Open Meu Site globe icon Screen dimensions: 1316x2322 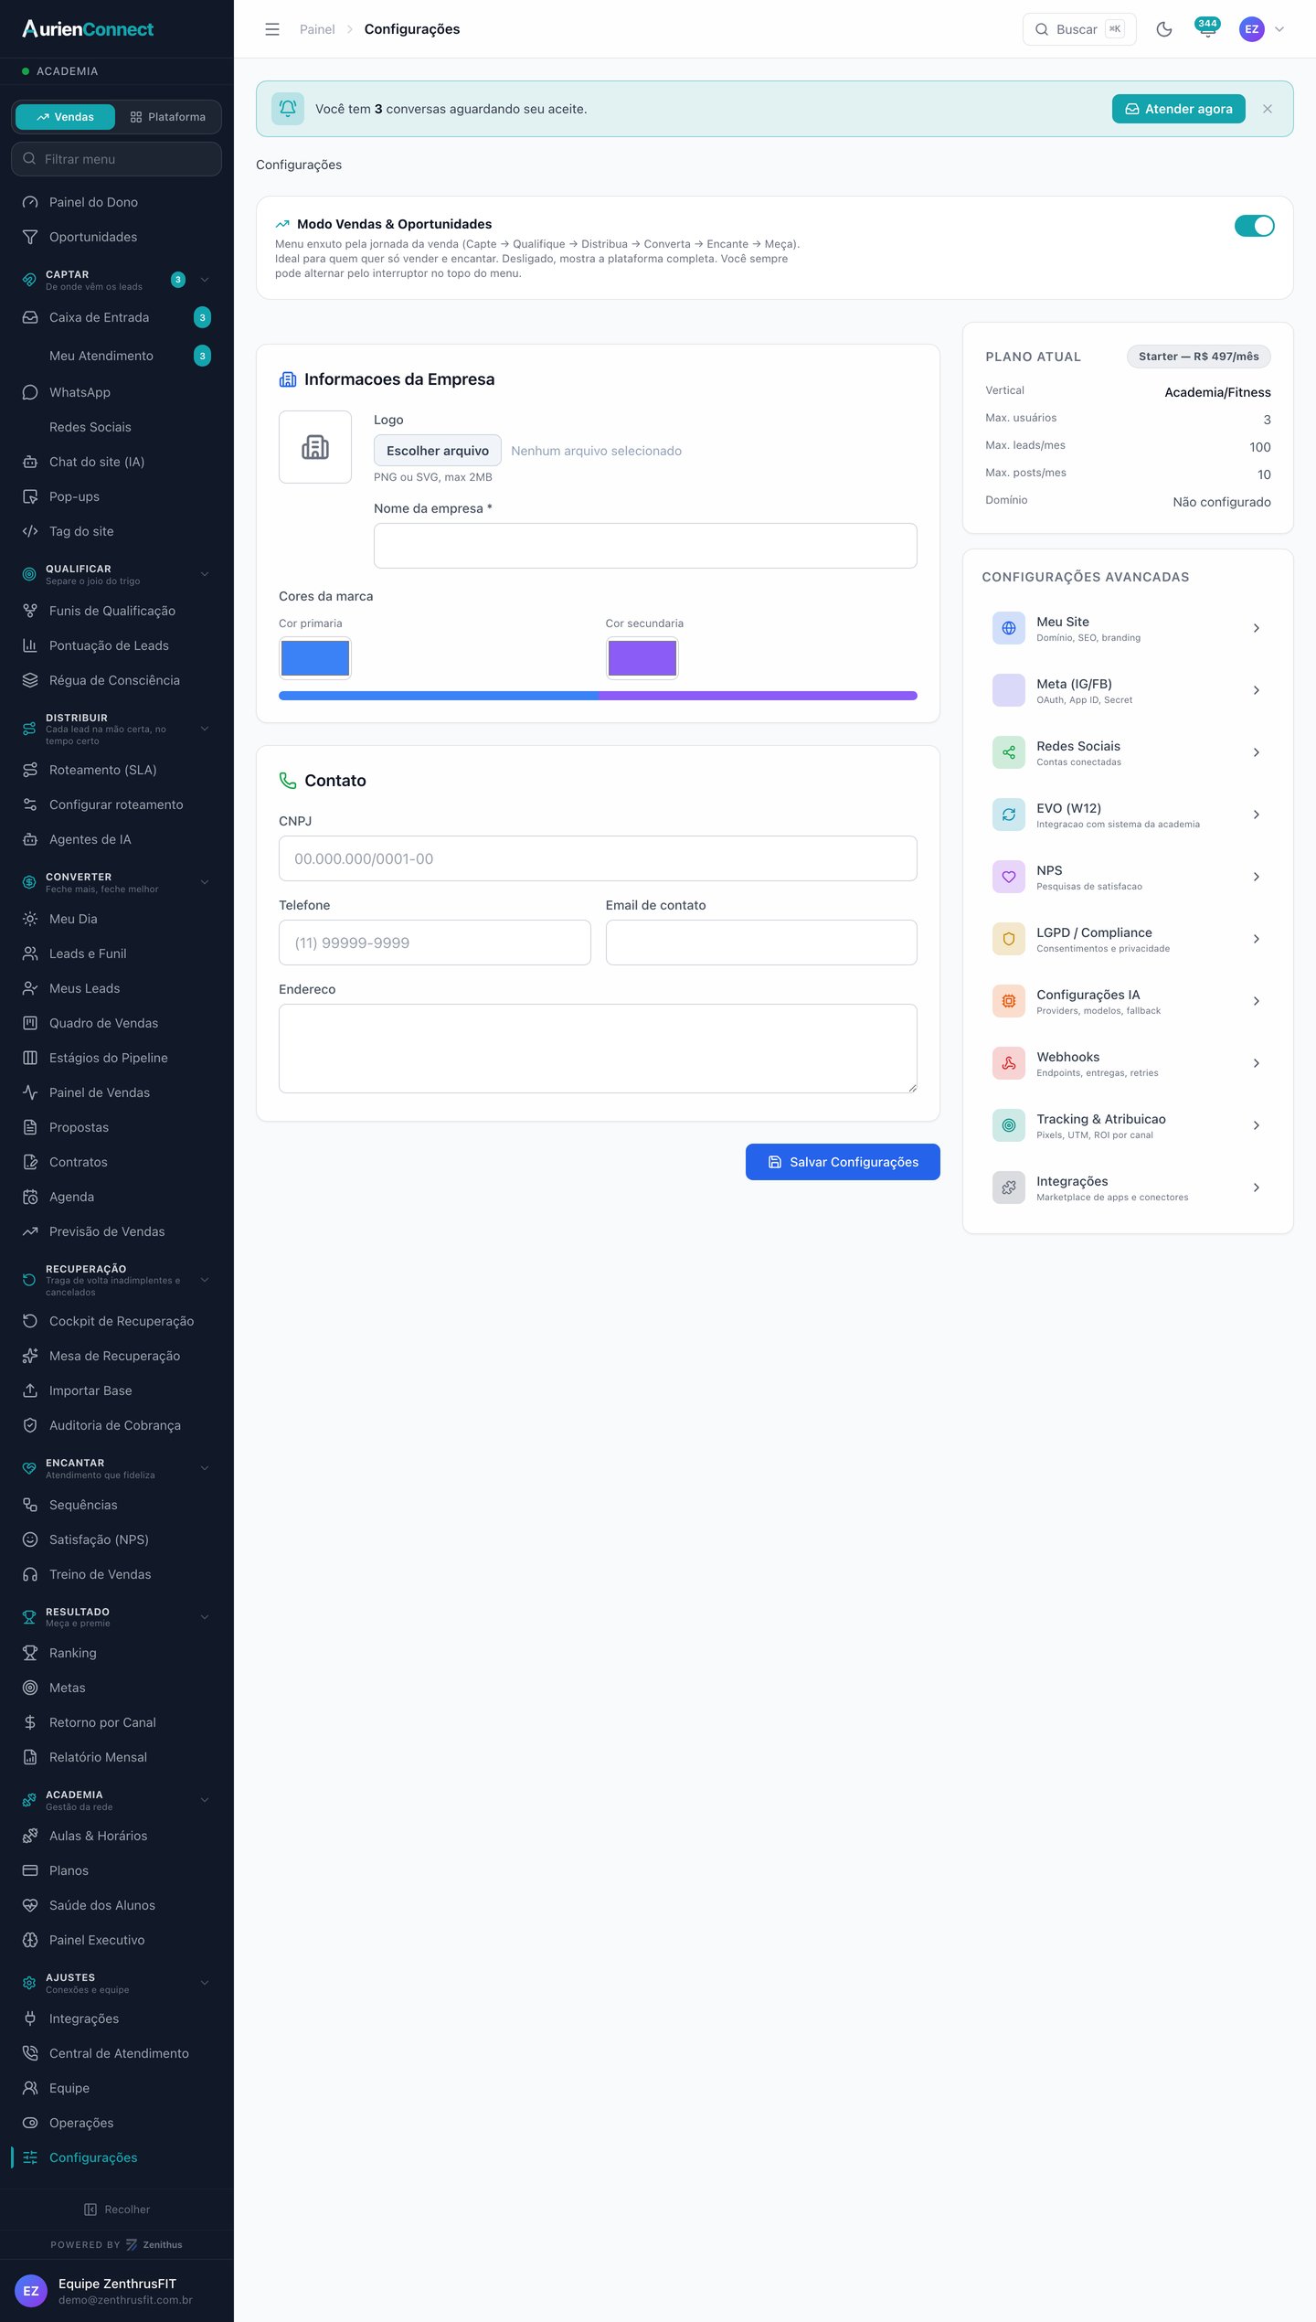click(x=1008, y=628)
